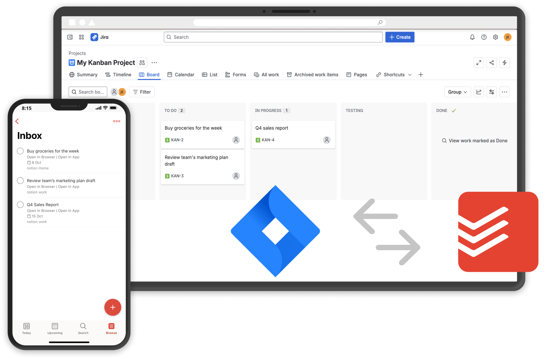
Task: Click the My Kanban Project title
Action: click(106, 62)
